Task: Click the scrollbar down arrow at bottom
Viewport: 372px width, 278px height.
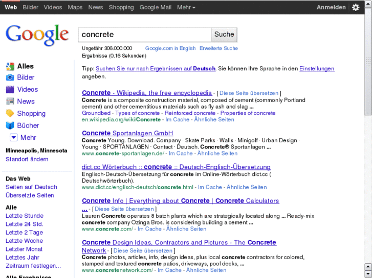Action: [368, 274]
